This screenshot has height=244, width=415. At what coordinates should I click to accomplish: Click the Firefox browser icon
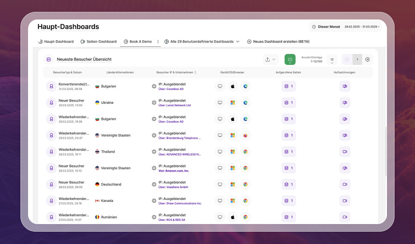[245, 136]
